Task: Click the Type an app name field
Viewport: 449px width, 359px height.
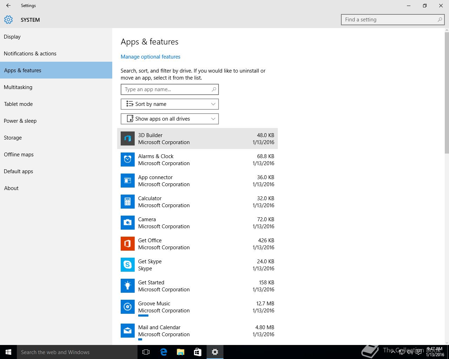Action: 170,89
